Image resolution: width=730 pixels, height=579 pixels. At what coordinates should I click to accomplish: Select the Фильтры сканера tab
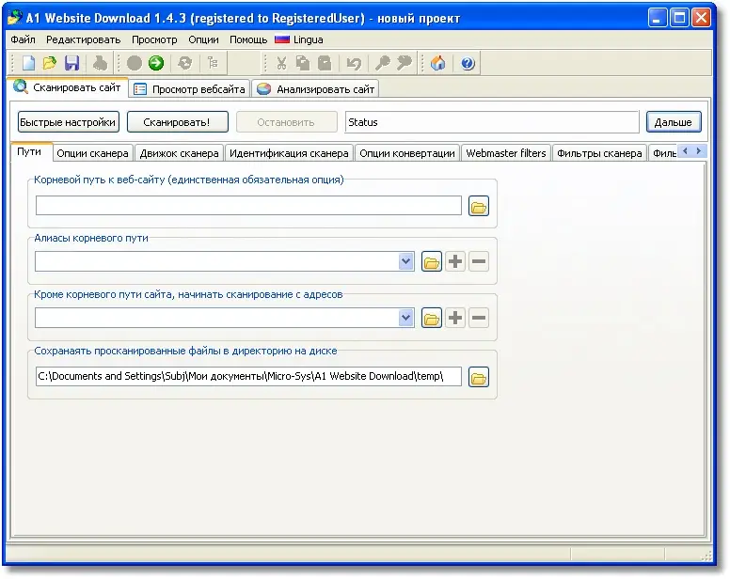(x=599, y=153)
